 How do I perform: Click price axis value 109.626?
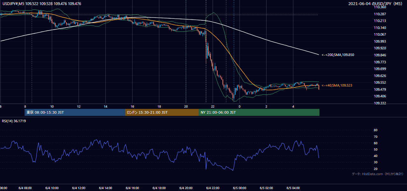(x=380, y=76)
